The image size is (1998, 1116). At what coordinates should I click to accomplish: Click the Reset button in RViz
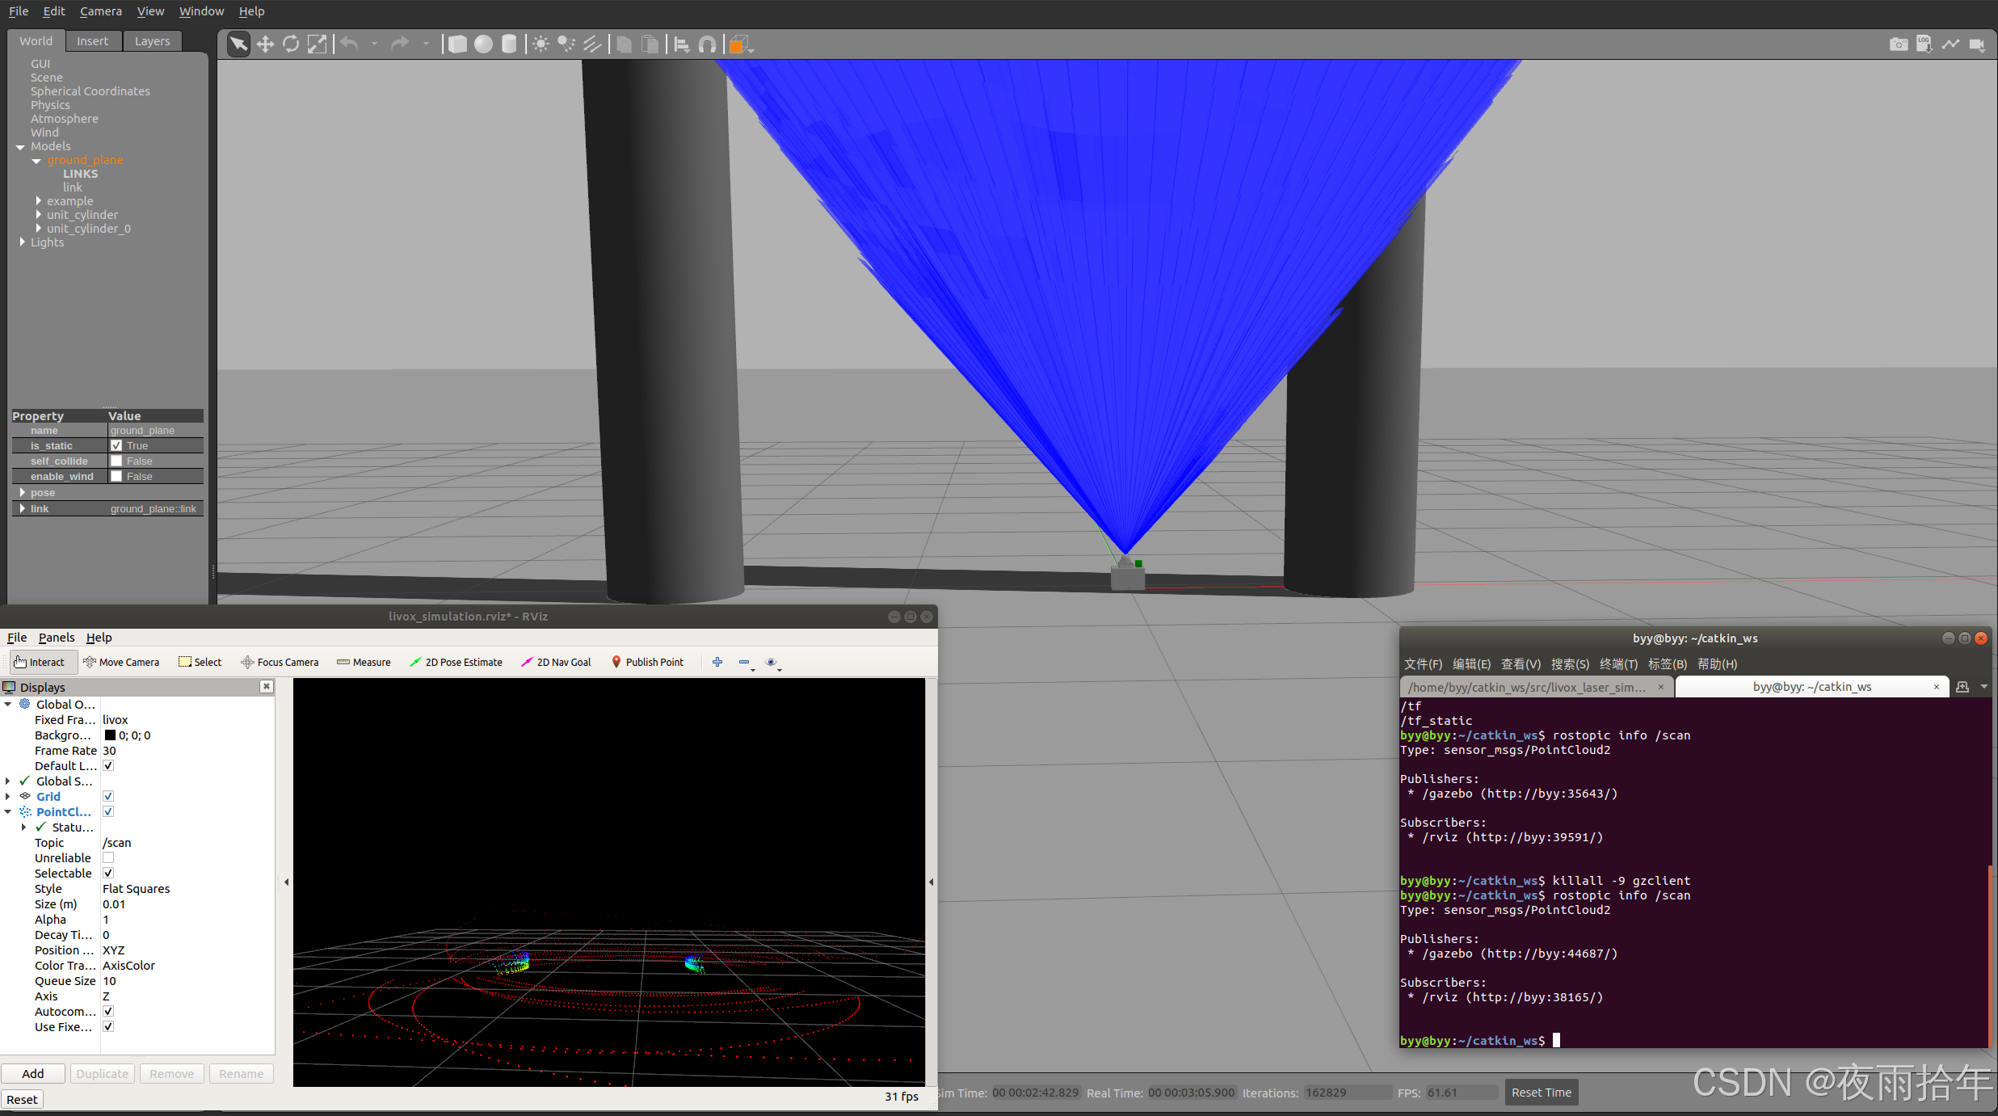pos(20,1098)
